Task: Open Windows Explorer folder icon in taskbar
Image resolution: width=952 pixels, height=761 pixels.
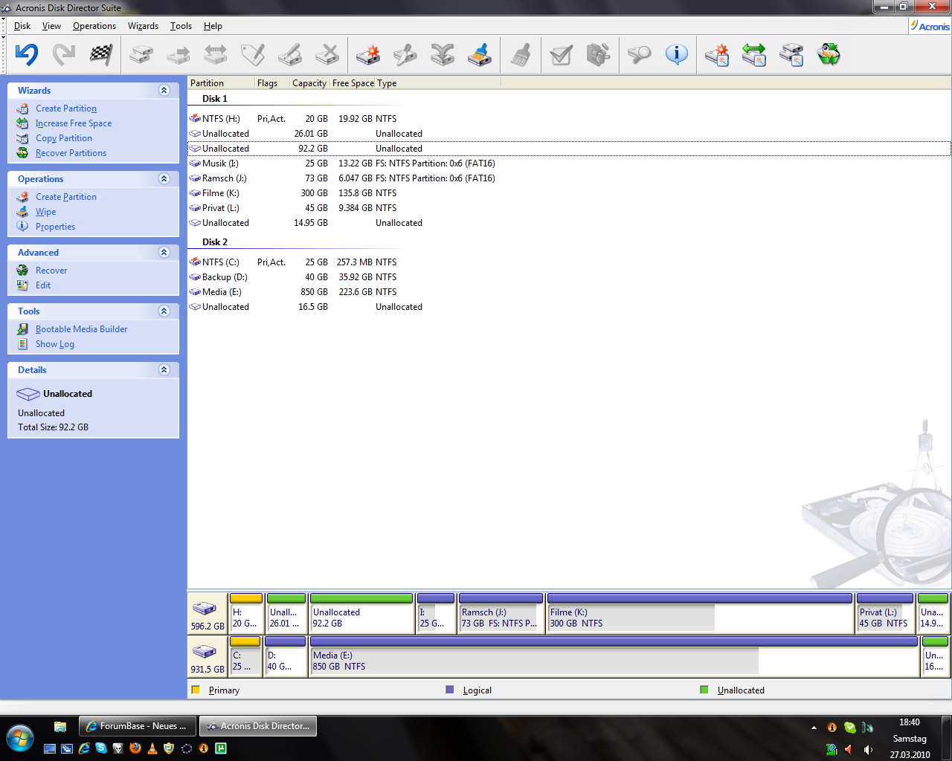Action: (x=60, y=726)
